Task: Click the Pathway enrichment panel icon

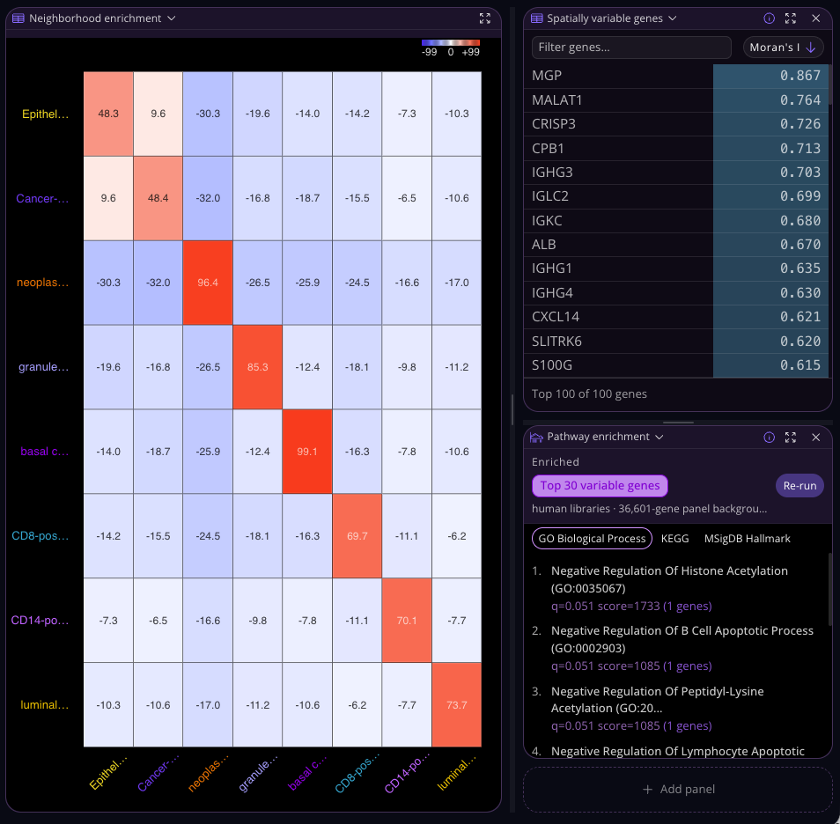Action: 536,438
